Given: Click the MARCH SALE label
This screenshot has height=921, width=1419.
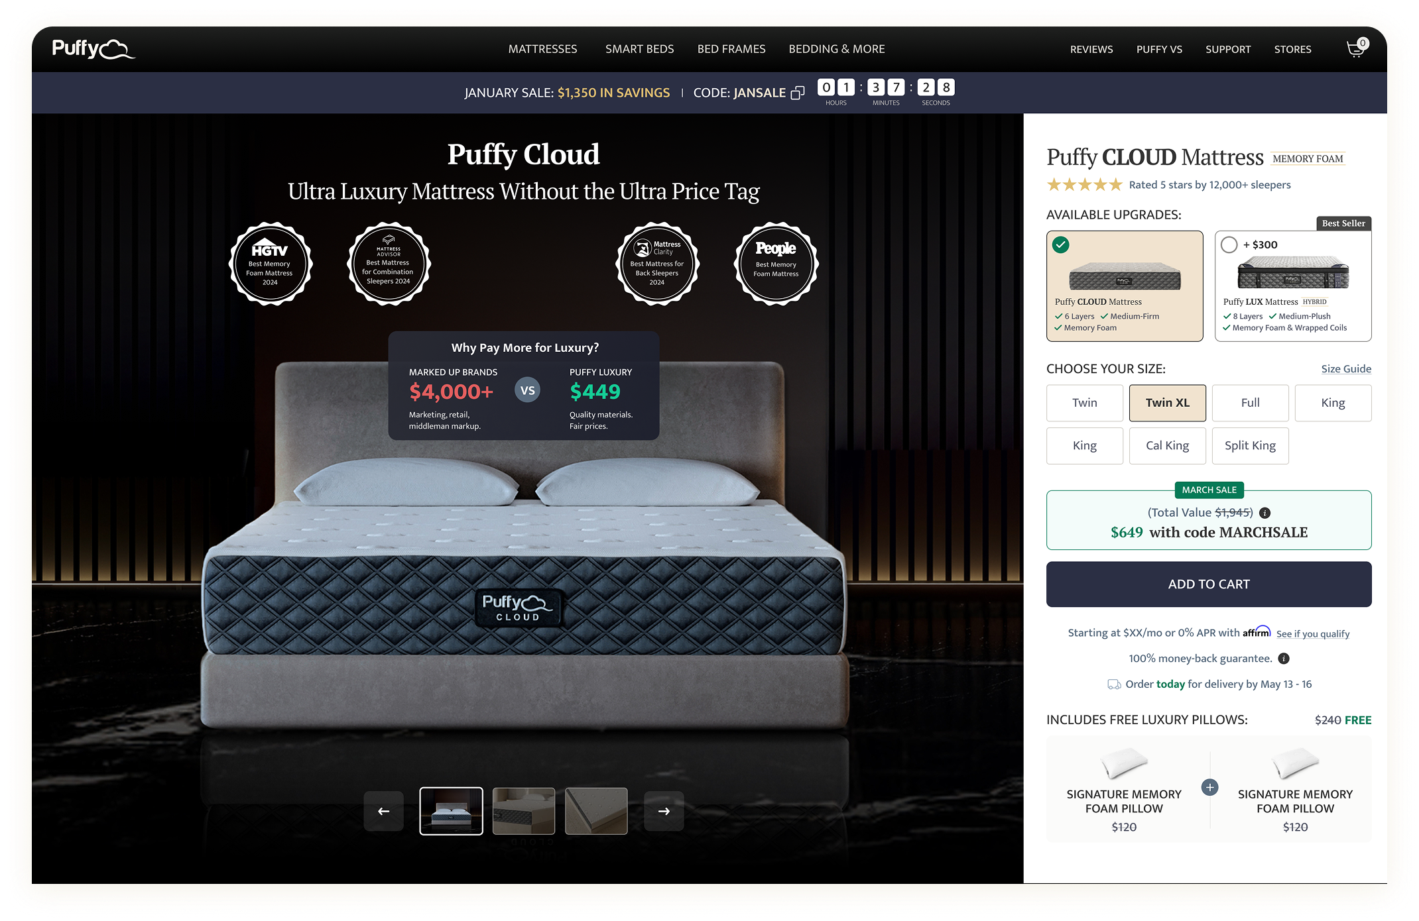Looking at the screenshot, I should click(x=1209, y=490).
